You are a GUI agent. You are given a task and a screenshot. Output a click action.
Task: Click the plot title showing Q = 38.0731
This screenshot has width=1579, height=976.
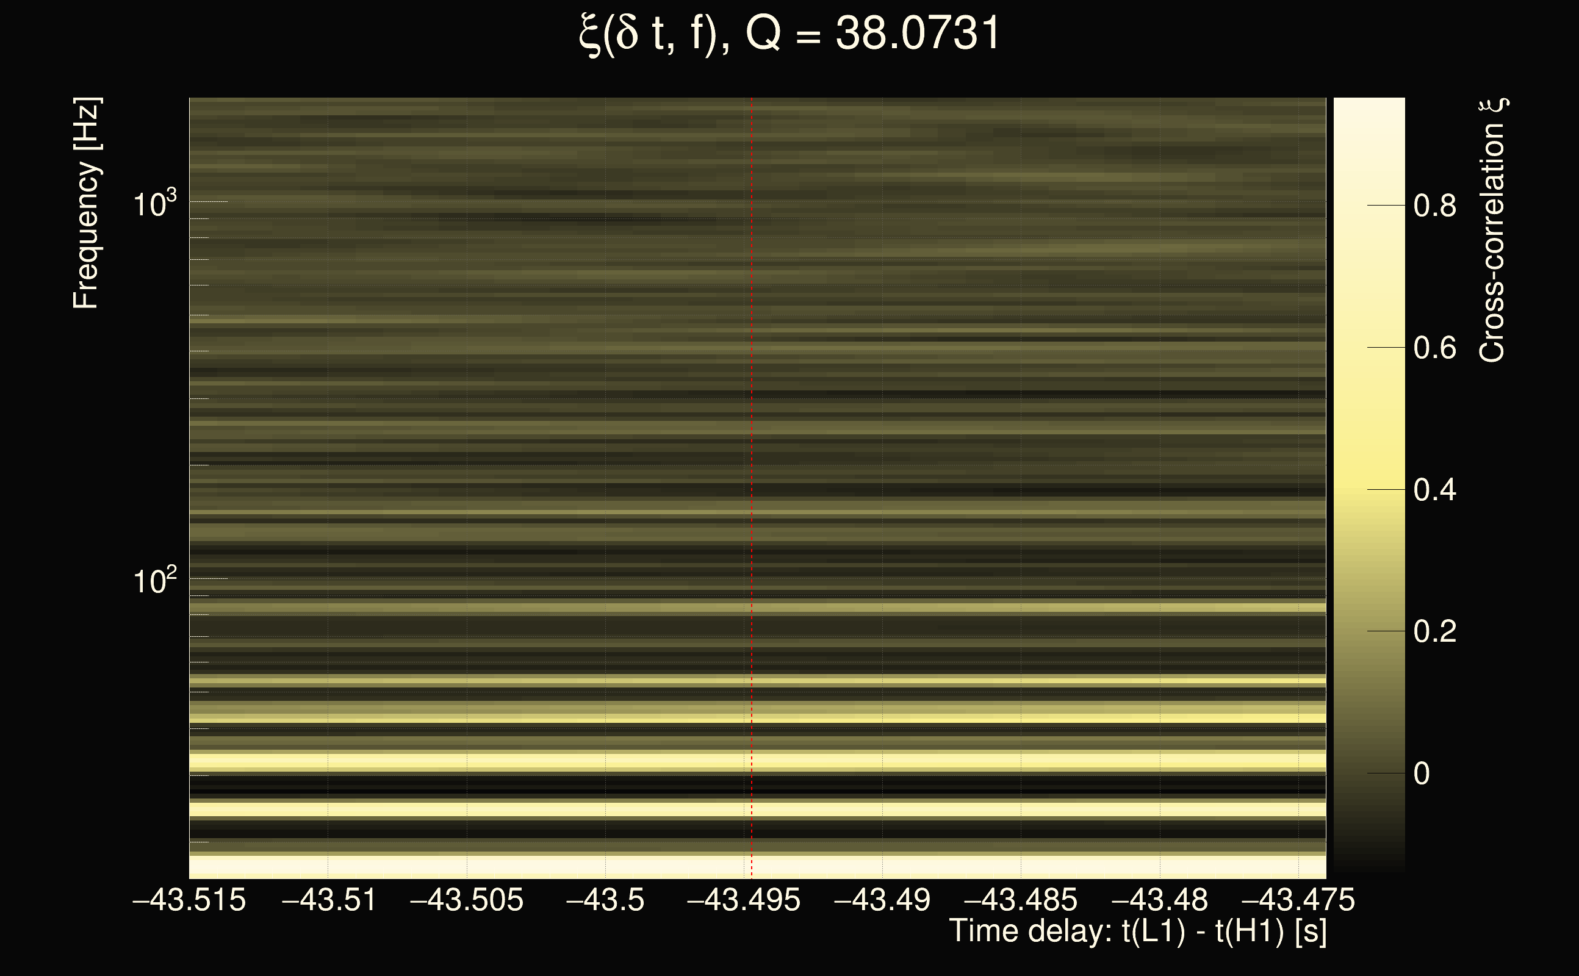tap(789, 34)
